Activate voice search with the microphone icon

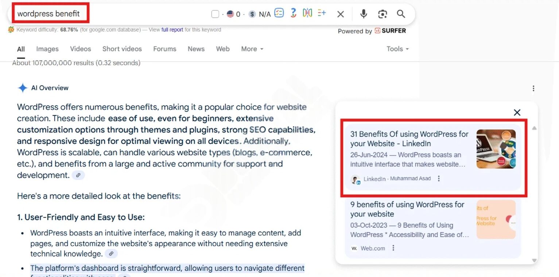tap(364, 14)
